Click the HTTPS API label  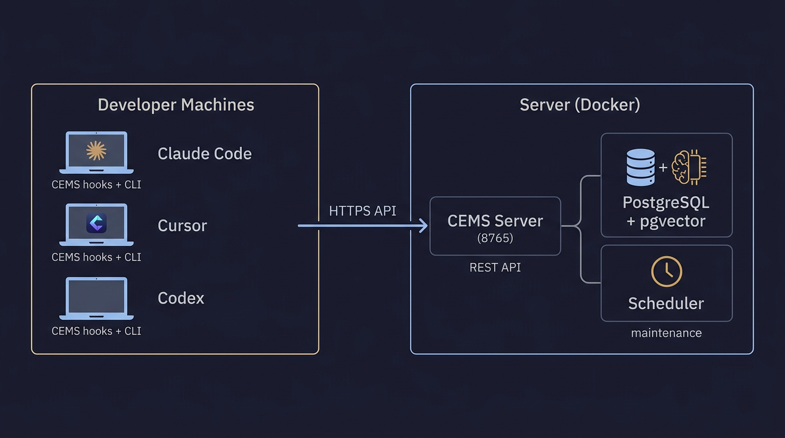tap(363, 211)
